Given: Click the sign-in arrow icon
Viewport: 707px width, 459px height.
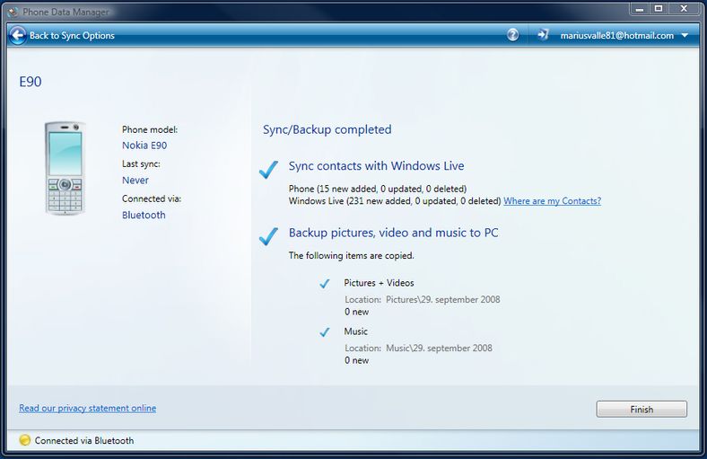Looking at the screenshot, I should tap(544, 35).
